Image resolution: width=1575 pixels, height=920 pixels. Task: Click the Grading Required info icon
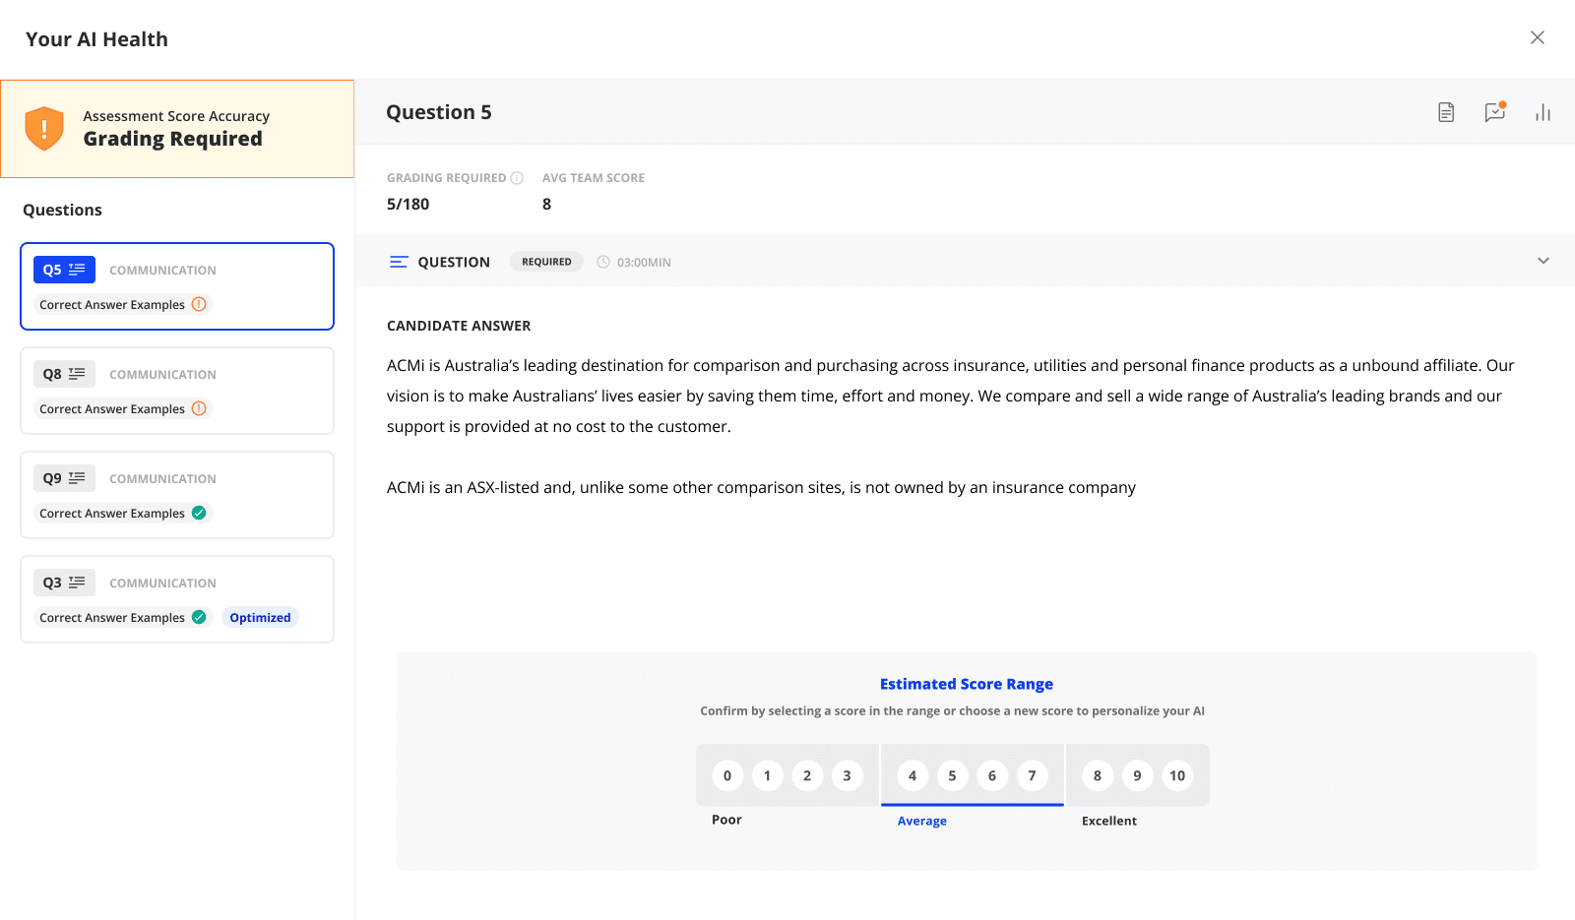click(x=517, y=178)
